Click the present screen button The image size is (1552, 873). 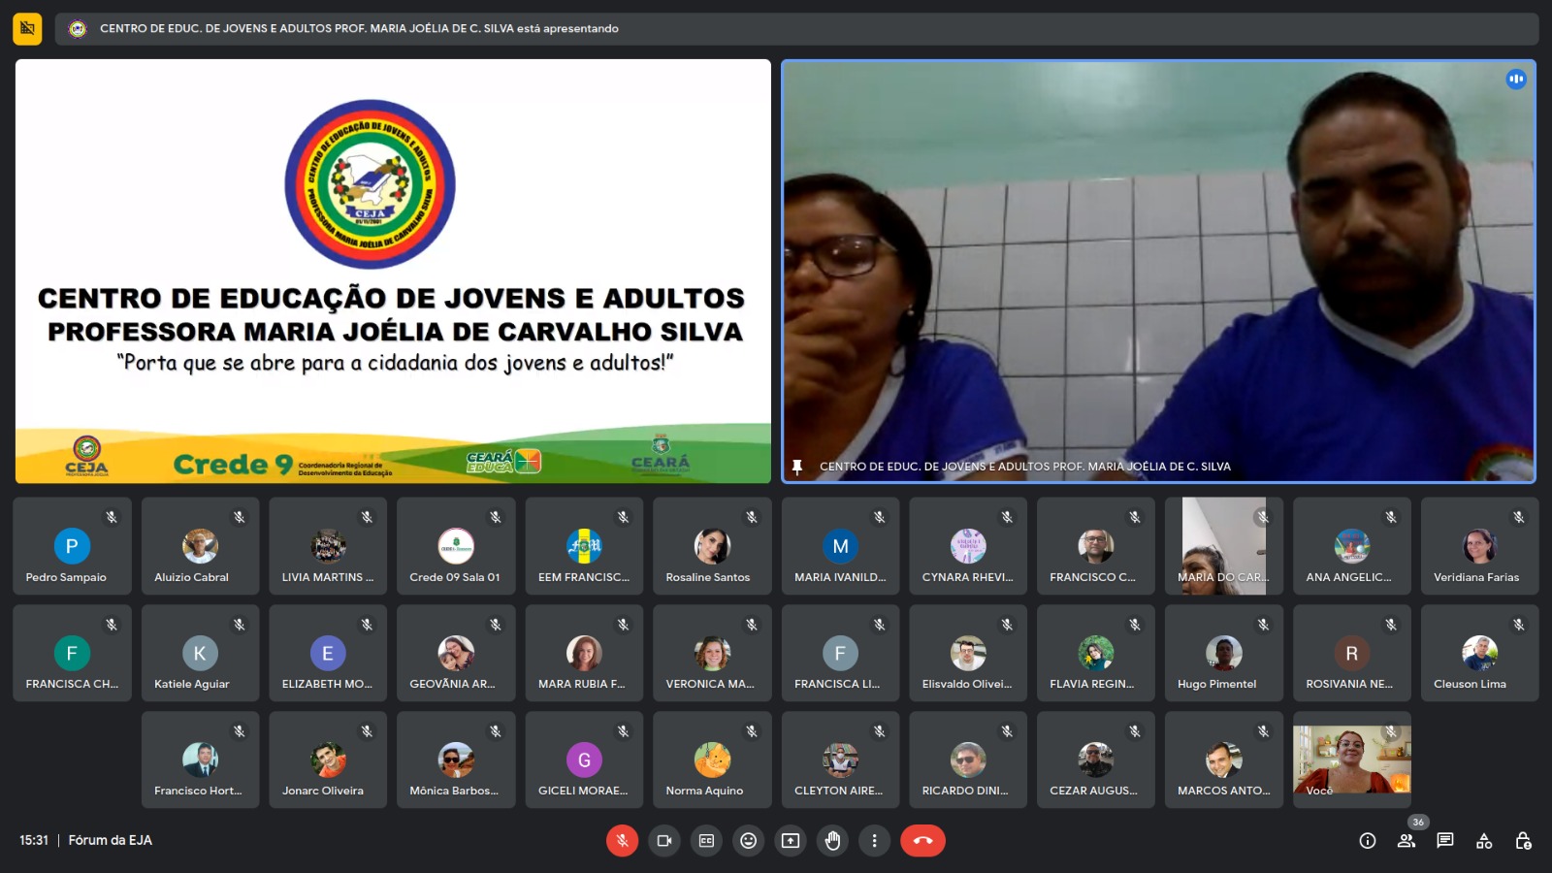point(791,841)
